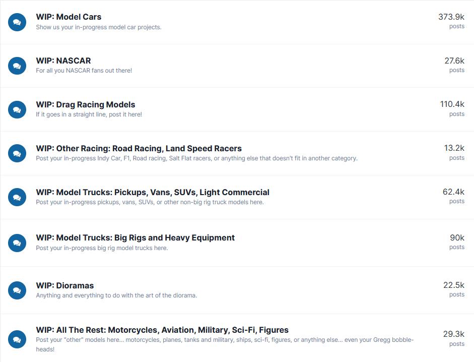Open WIP: Model Trucks: Big Rigs and Heavy Equipment
474x362 pixels.
pos(135,237)
